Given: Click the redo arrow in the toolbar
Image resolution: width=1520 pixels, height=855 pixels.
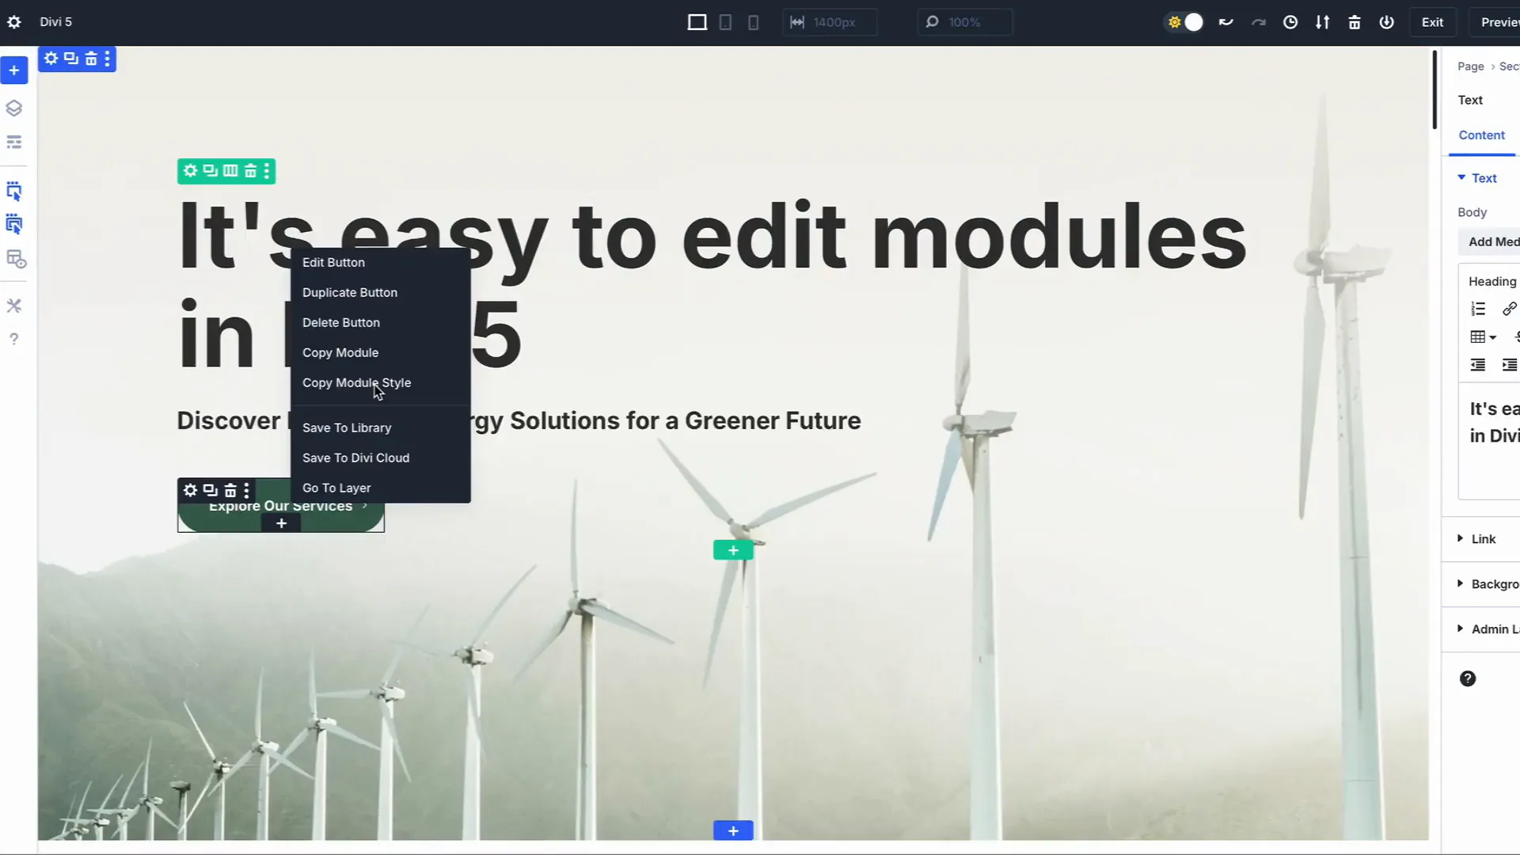Looking at the screenshot, I should tap(1258, 22).
